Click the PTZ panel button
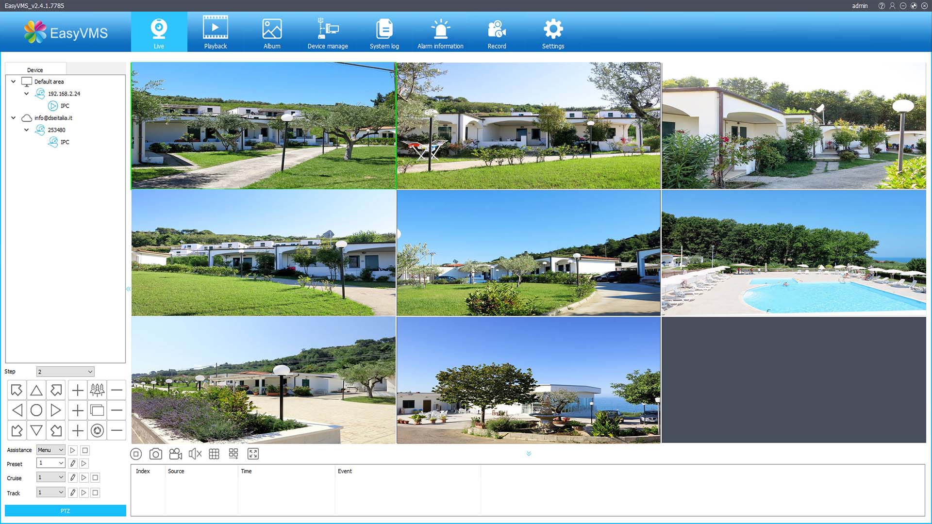 click(x=66, y=510)
